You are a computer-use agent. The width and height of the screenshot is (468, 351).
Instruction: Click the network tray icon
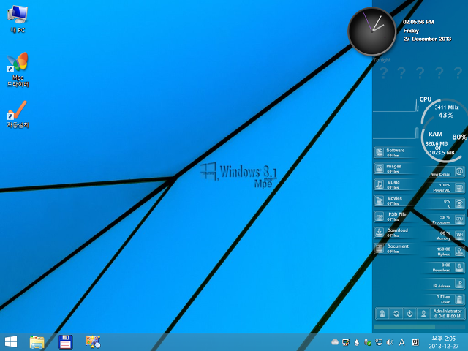(x=379, y=342)
